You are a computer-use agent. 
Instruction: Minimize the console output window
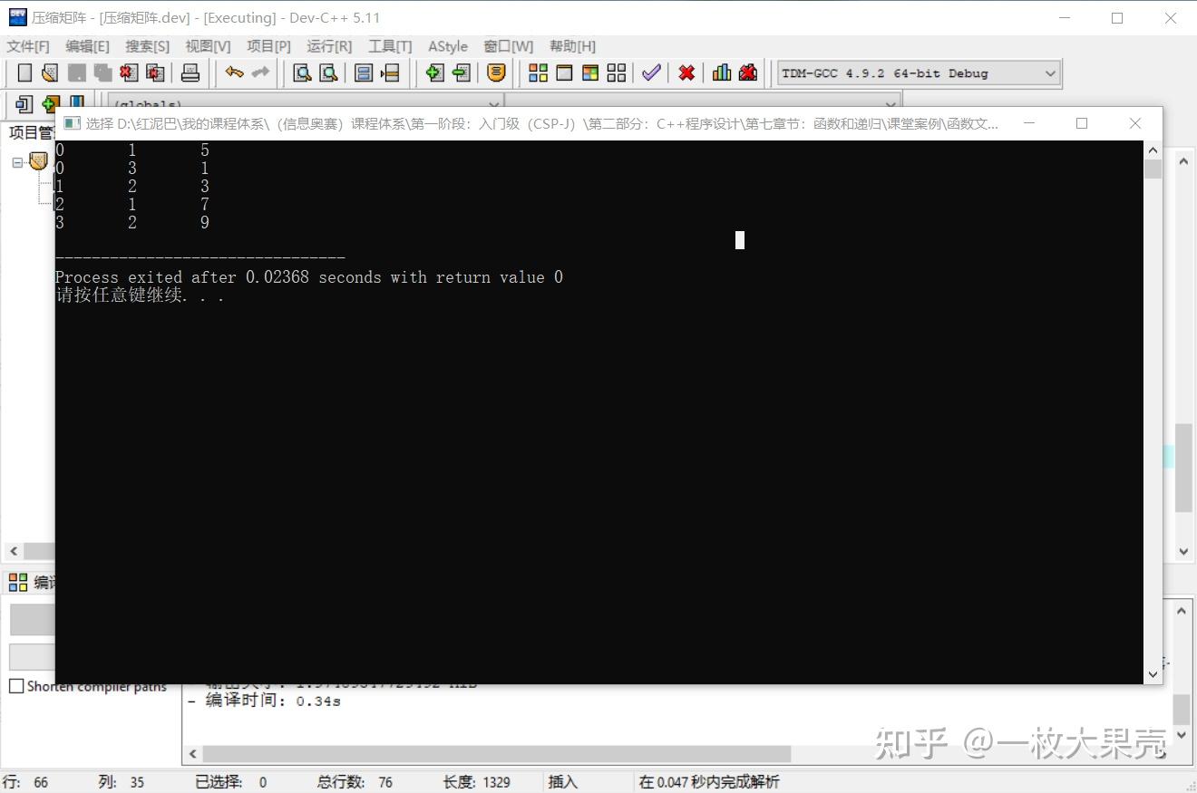click(x=1029, y=123)
